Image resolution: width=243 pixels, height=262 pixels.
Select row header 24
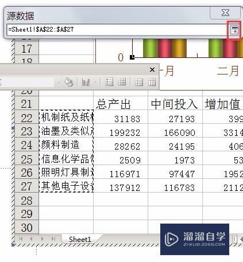pyautogui.click(x=27, y=144)
